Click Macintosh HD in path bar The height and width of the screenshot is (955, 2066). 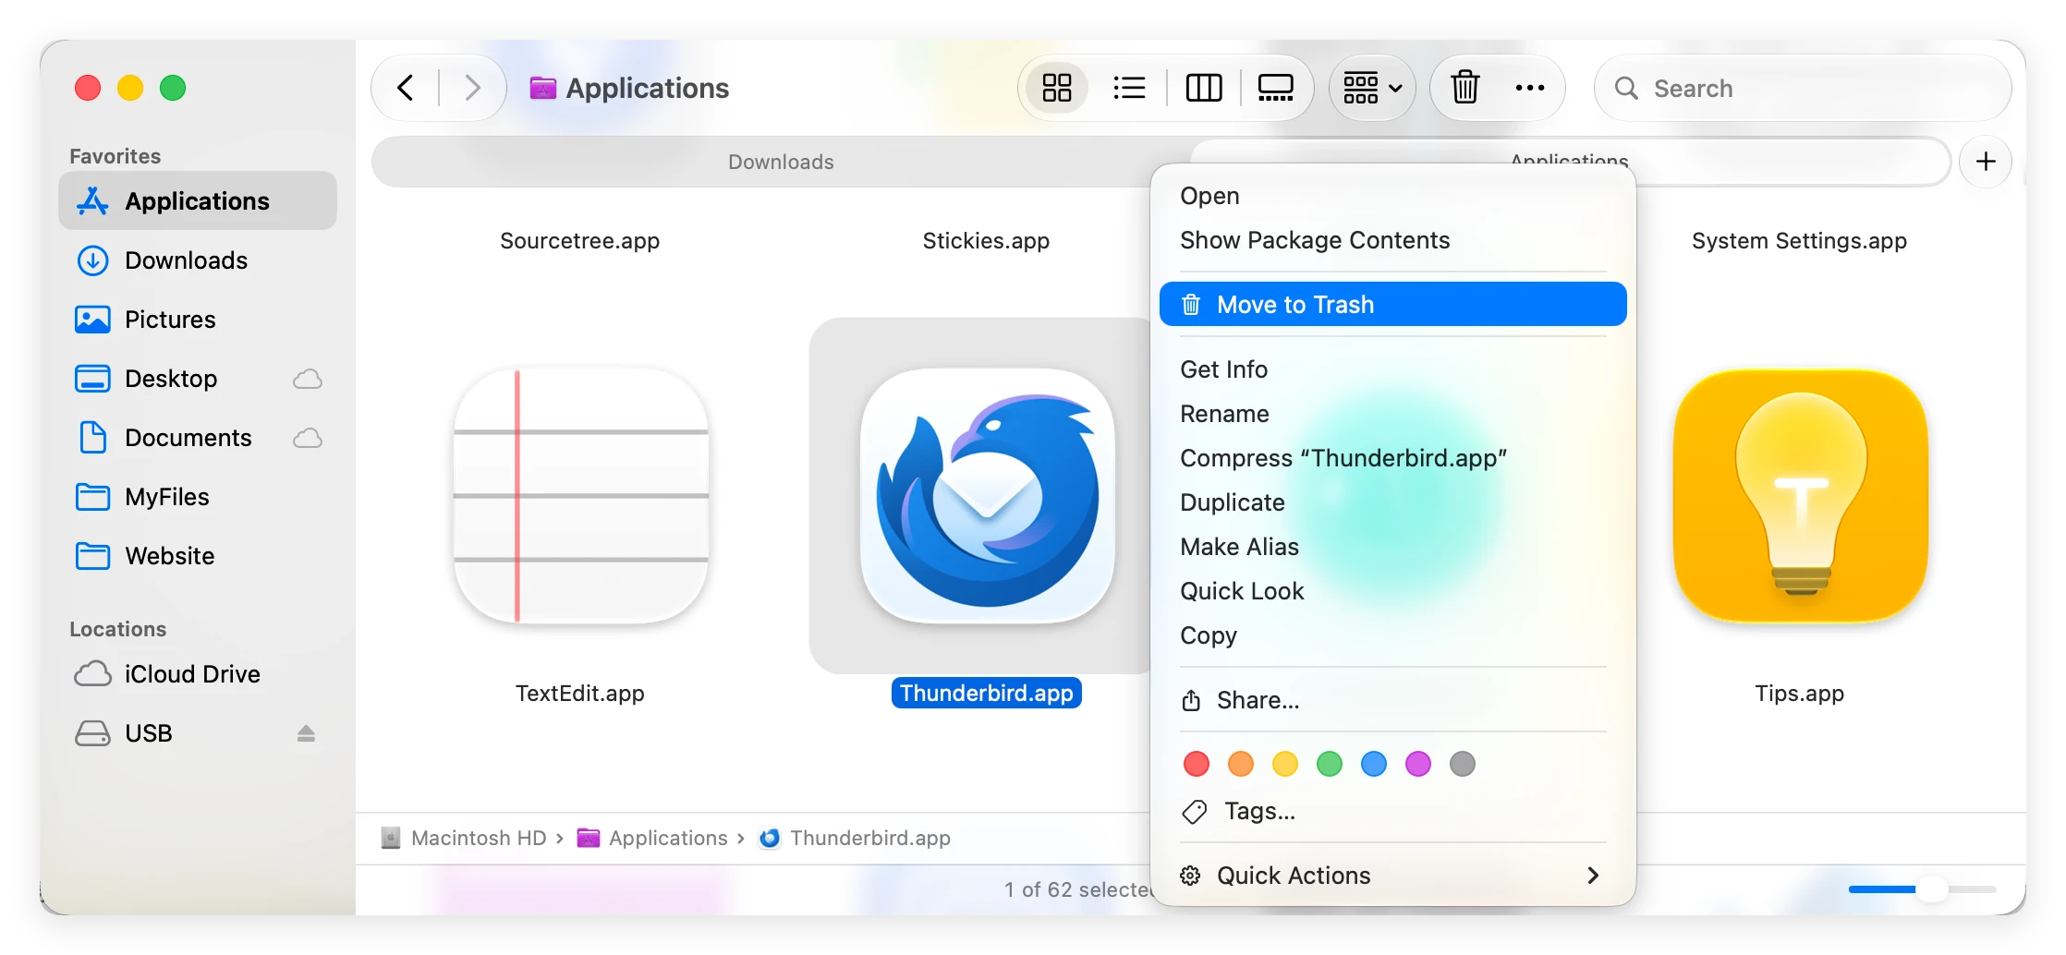(464, 838)
